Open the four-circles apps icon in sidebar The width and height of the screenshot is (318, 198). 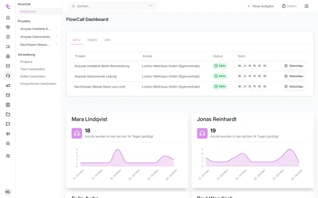8,144
